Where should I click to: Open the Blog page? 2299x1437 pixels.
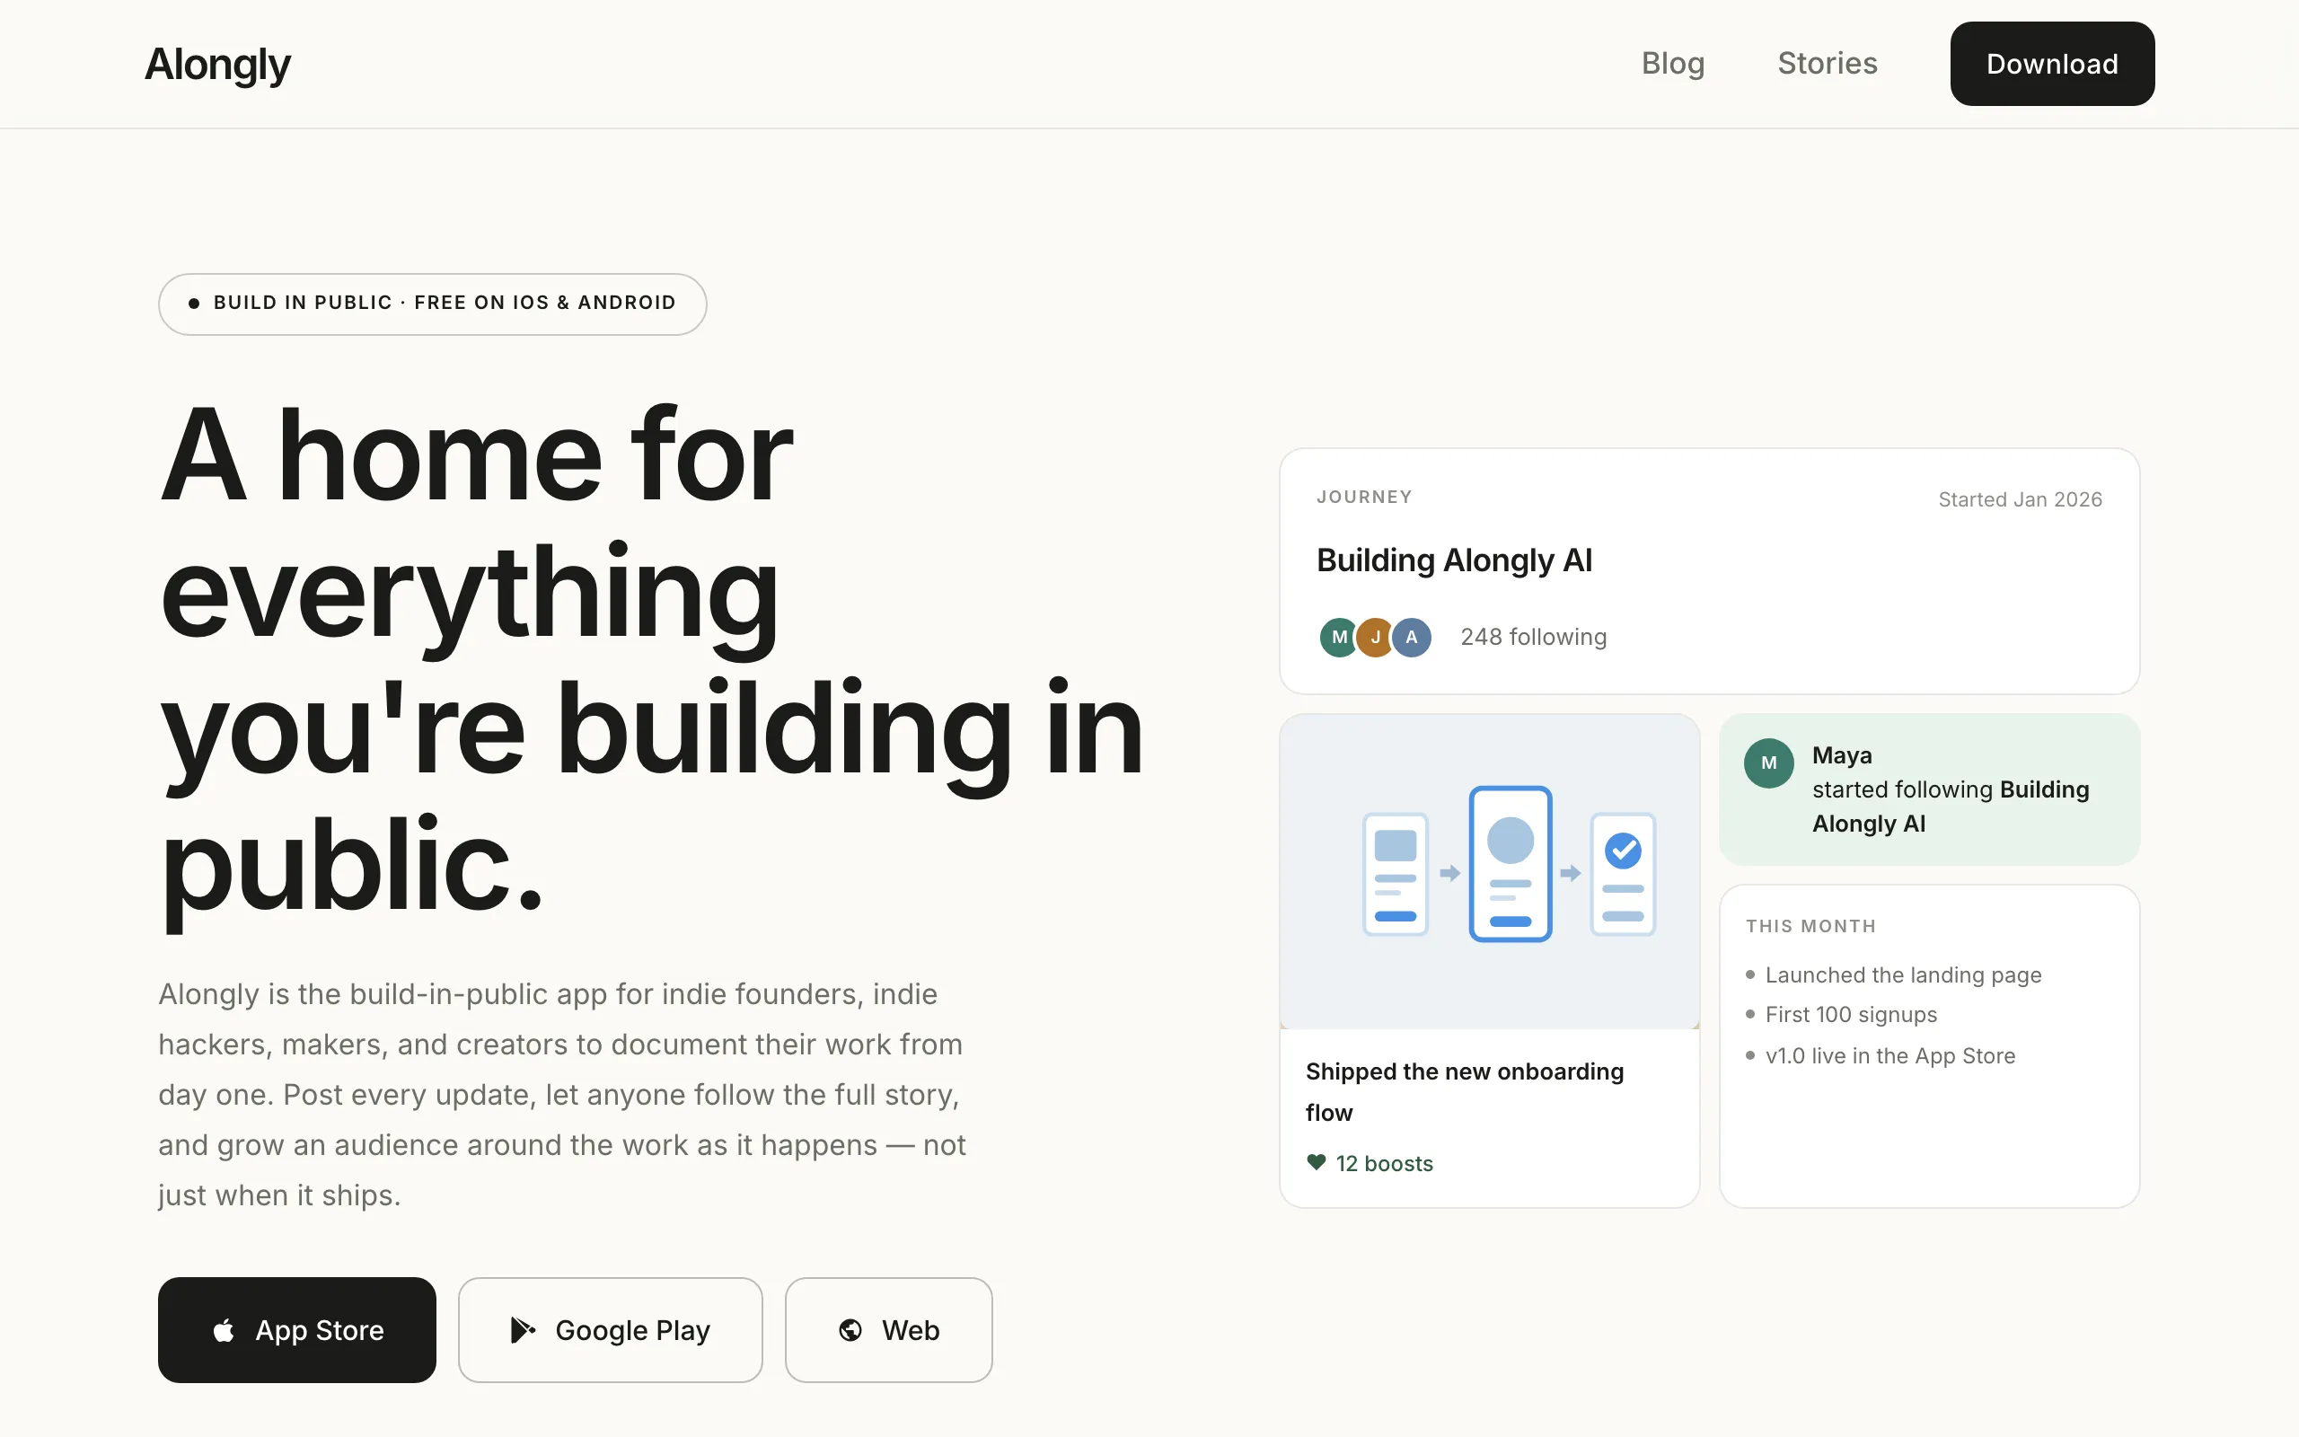point(1673,64)
